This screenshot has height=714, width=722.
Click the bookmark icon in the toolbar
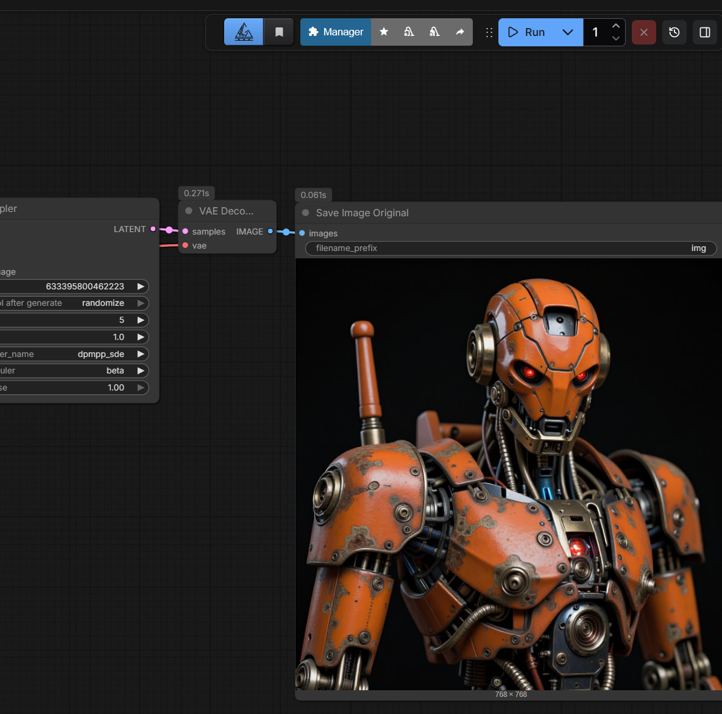279,32
